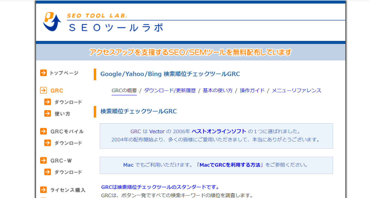Click the sentence starting GRCは、ボタン一発で

177,196
